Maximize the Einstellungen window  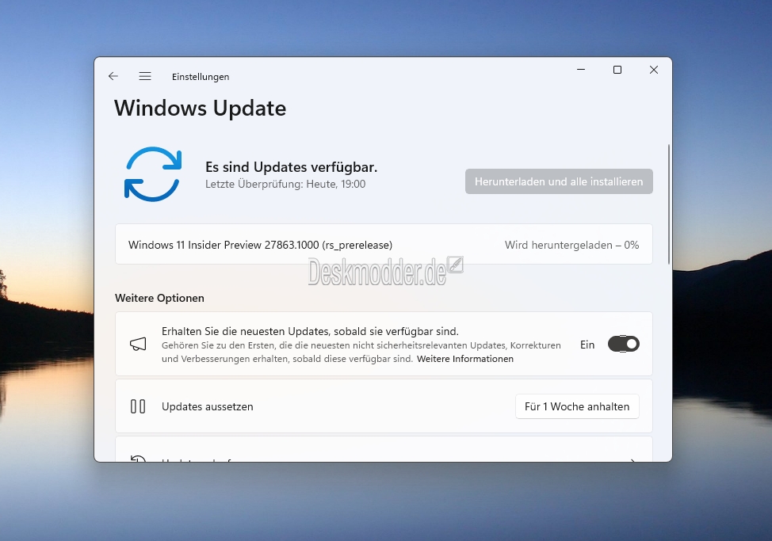pos(617,70)
